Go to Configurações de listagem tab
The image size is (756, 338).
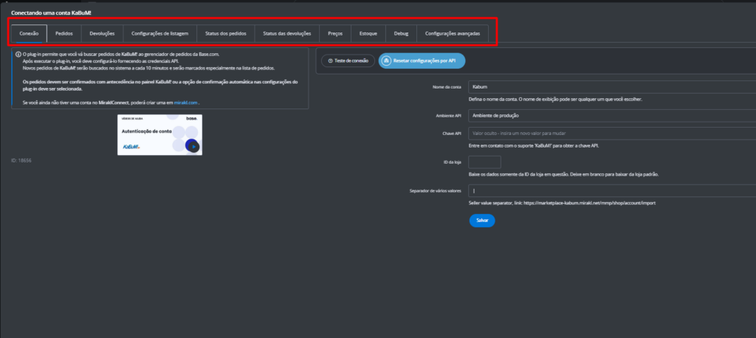(x=160, y=34)
